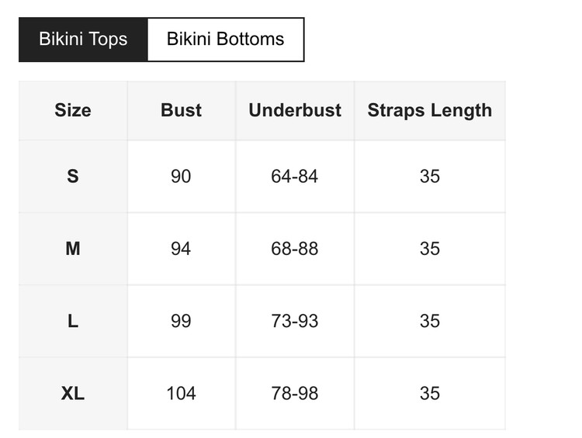Image resolution: width=582 pixels, height=438 pixels.
Task: Select the underbust range 68-88
Action: tap(295, 249)
